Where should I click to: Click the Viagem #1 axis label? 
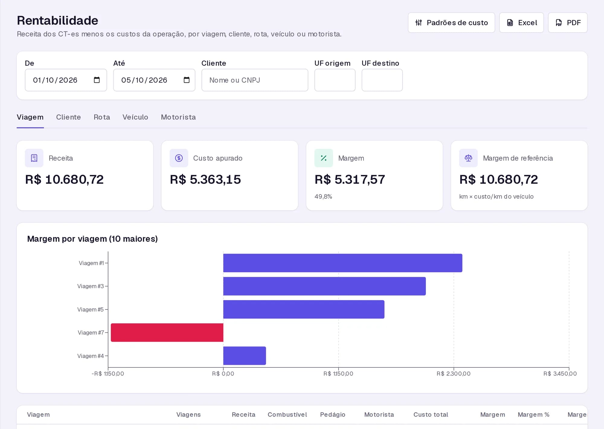91,263
